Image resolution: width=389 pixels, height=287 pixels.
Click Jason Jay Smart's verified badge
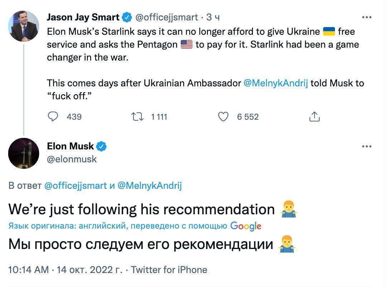point(127,17)
